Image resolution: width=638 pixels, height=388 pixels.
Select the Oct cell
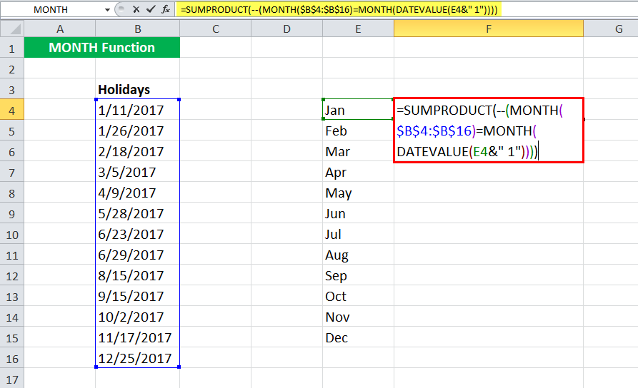click(358, 296)
